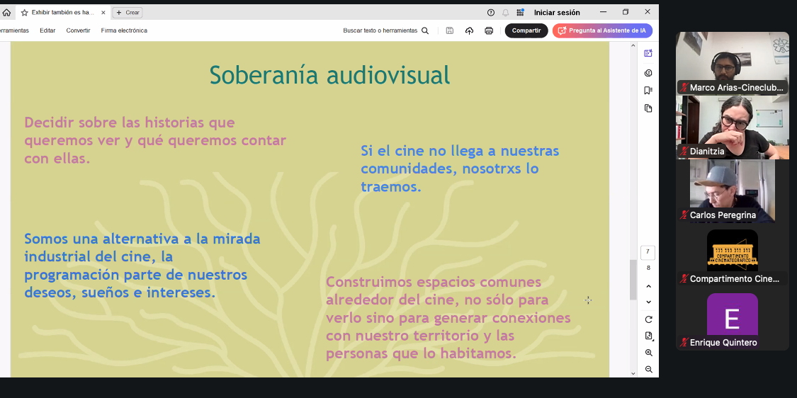Go to the Acrobat home icon
Screen dimensions: 797x398
(x=6, y=13)
